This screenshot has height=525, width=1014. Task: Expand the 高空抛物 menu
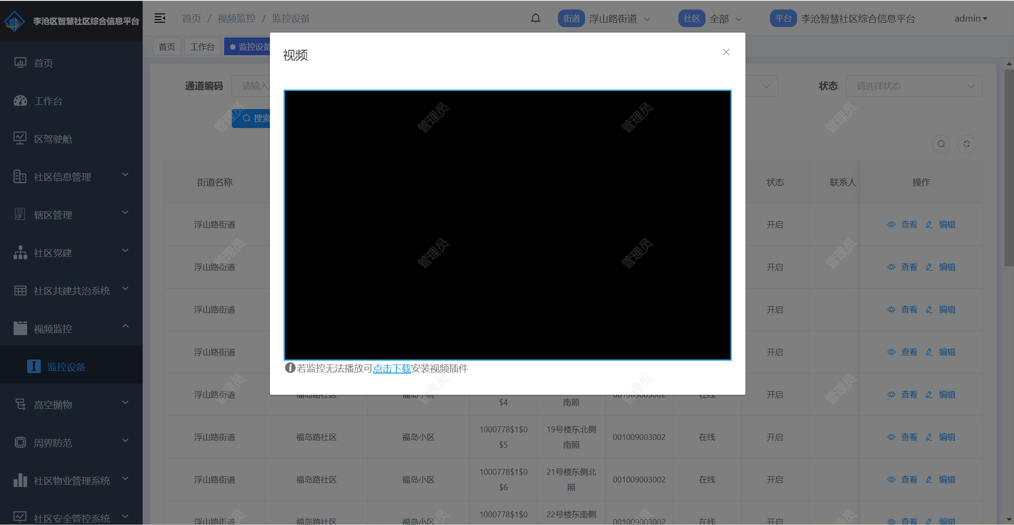tap(71, 405)
